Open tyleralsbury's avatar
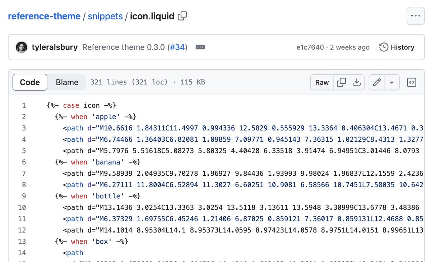431x262 pixels. [x=22, y=47]
